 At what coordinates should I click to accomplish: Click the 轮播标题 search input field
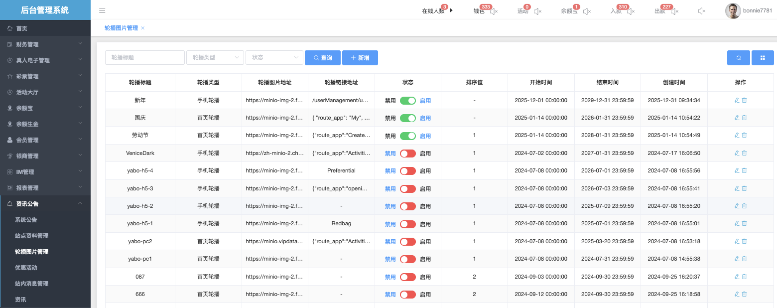click(x=144, y=58)
